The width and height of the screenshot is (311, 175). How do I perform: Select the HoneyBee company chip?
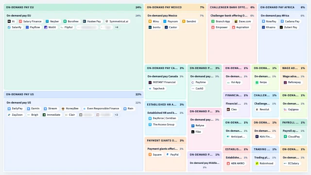coord(70,108)
